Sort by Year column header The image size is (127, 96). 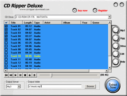tap(86, 23)
